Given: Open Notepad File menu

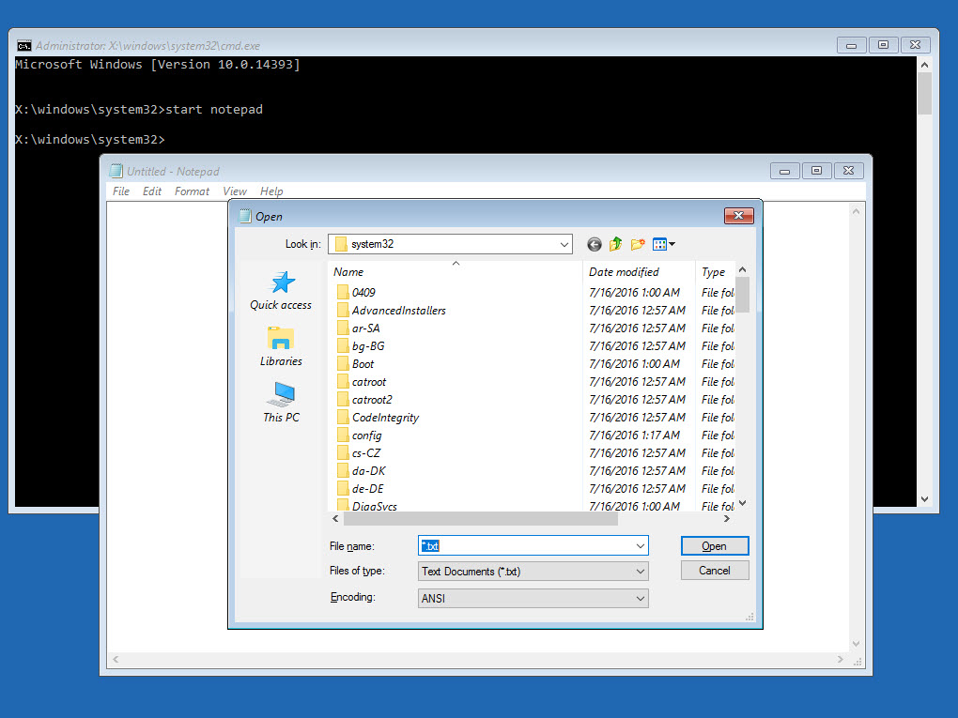Looking at the screenshot, I should pos(121,191).
